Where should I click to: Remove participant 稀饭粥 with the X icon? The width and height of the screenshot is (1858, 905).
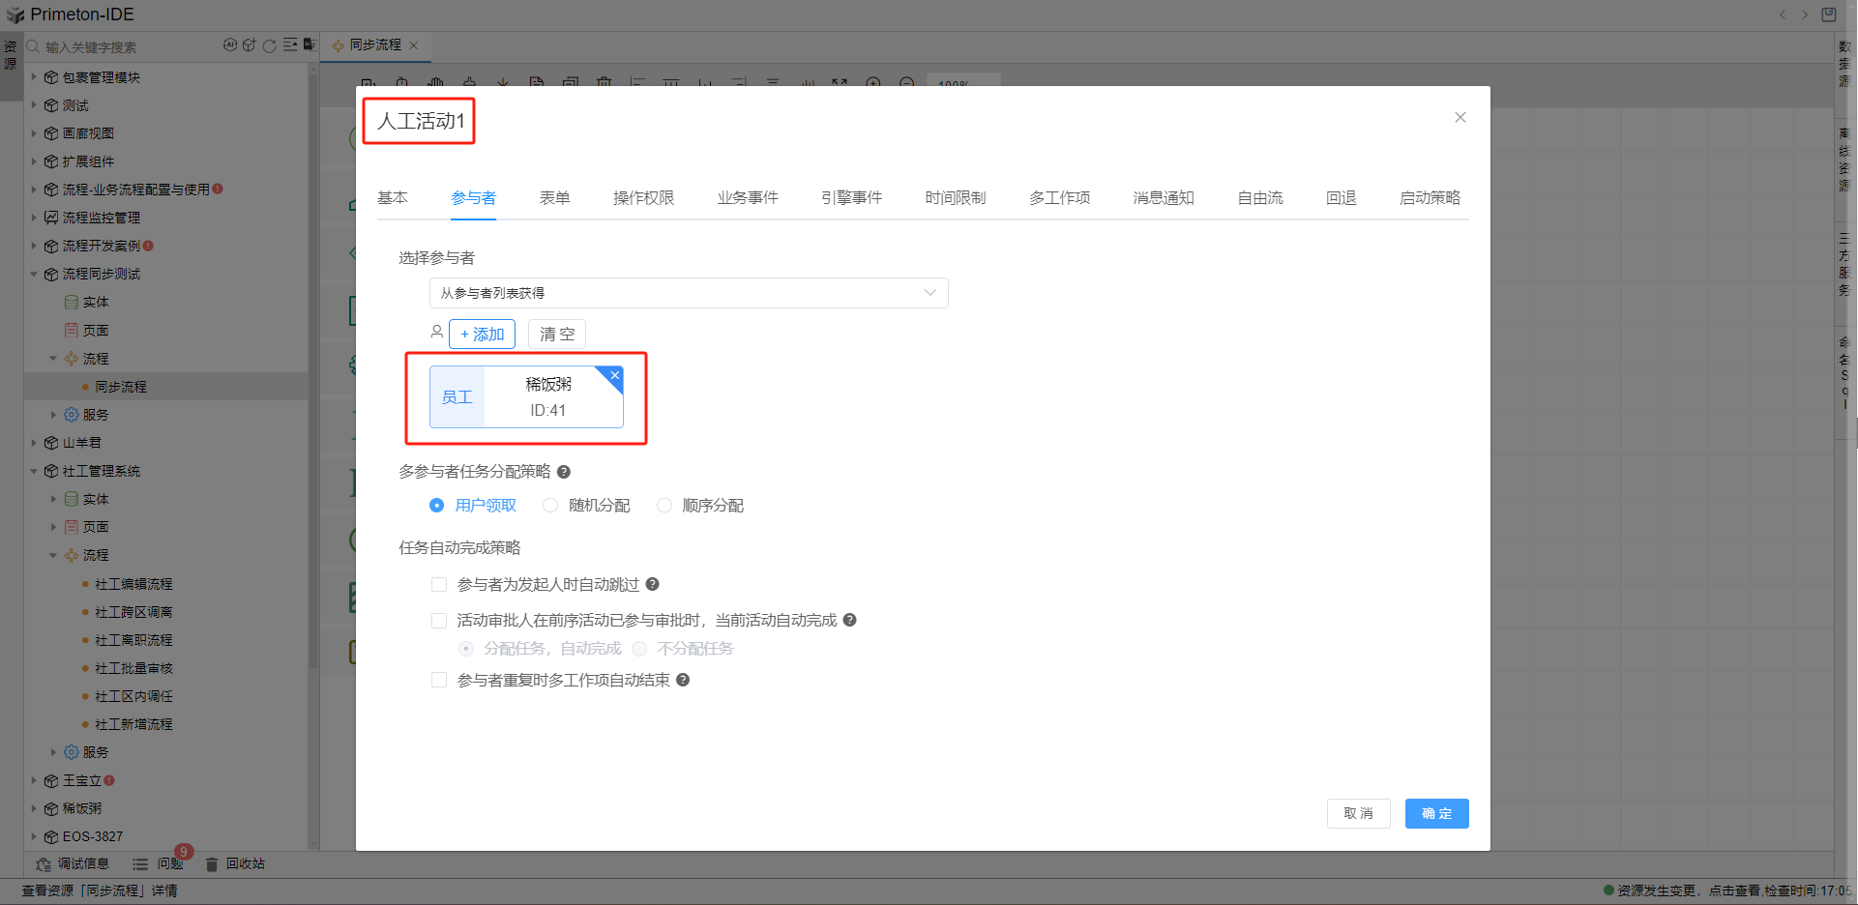click(x=614, y=375)
